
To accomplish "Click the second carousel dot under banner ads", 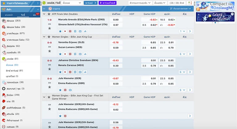I will coord(215,22).
